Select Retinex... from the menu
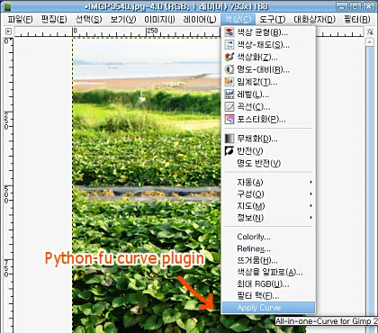 [268, 248]
